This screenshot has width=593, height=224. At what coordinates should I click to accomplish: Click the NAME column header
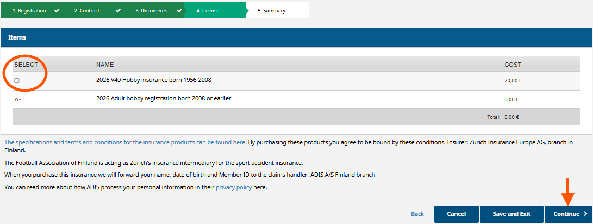(x=105, y=65)
